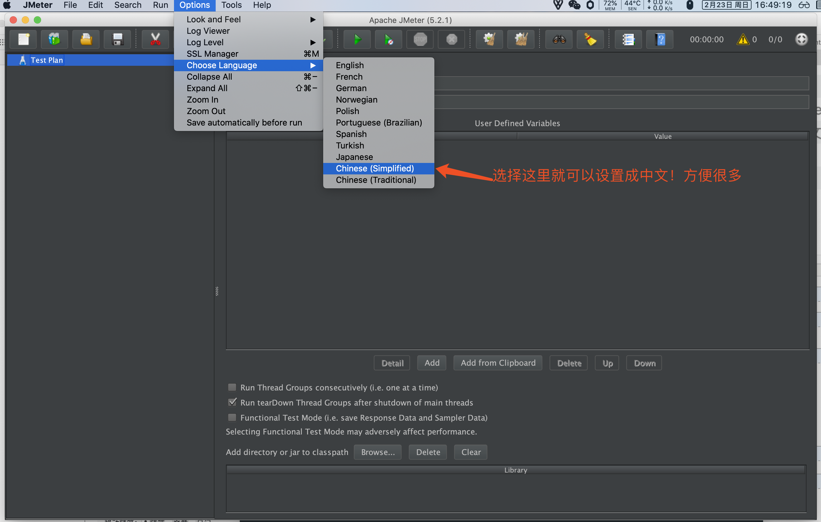Enable Functional Test Mode checkbox
Image resolution: width=821 pixels, height=522 pixels.
coord(232,418)
